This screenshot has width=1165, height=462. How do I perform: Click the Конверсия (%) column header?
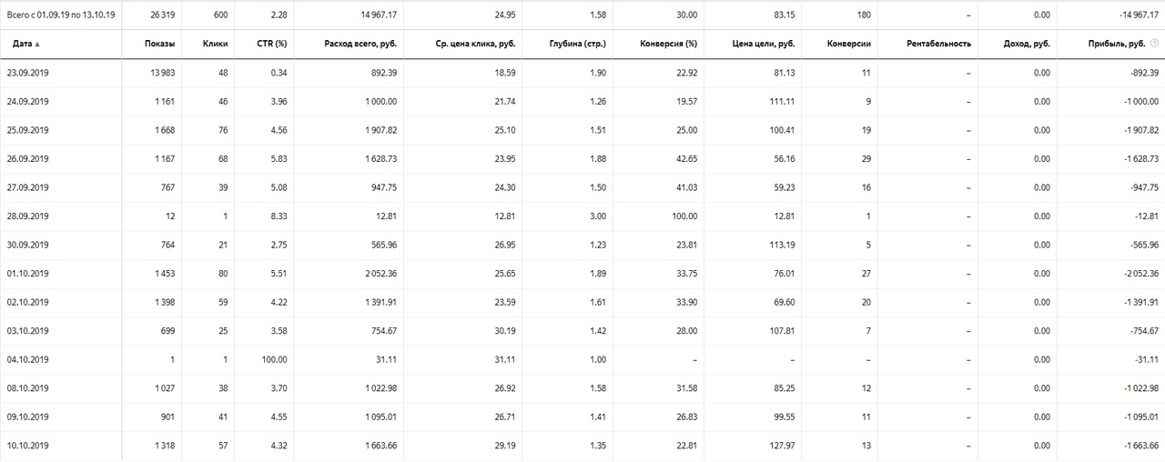[x=669, y=44]
